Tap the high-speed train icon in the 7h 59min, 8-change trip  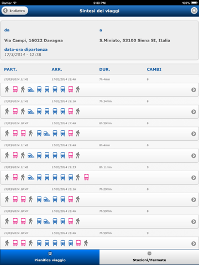coord(47,221)
